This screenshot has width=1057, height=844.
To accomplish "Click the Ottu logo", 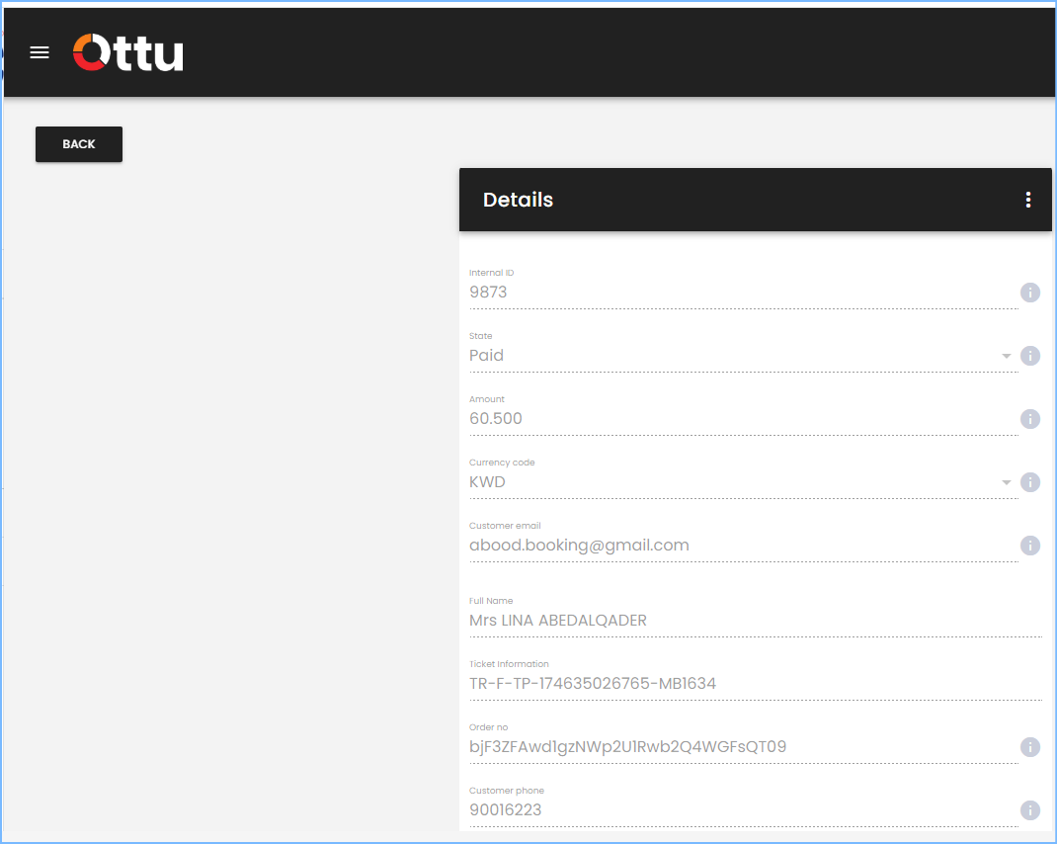I will click(x=128, y=52).
